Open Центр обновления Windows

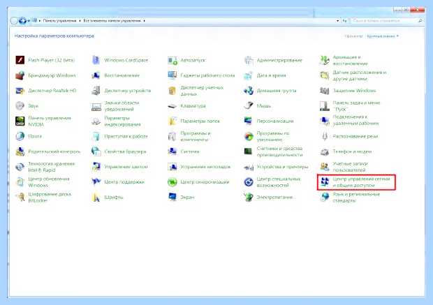click(x=43, y=182)
